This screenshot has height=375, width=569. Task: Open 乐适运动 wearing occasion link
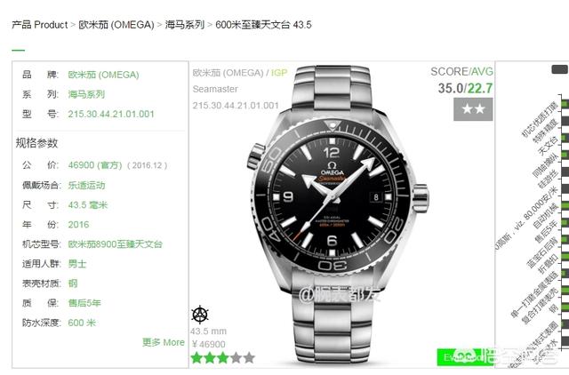(x=86, y=185)
